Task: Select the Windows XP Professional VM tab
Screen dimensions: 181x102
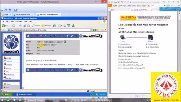Action: pyautogui.click(x=49, y=15)
